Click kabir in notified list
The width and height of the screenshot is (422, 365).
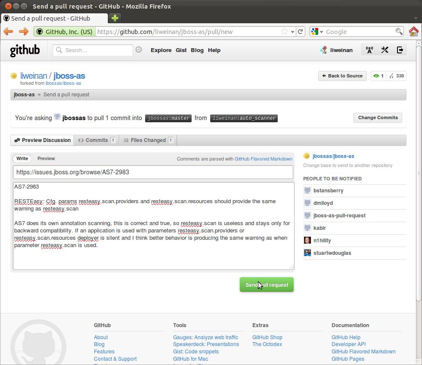tap(320, 228)
